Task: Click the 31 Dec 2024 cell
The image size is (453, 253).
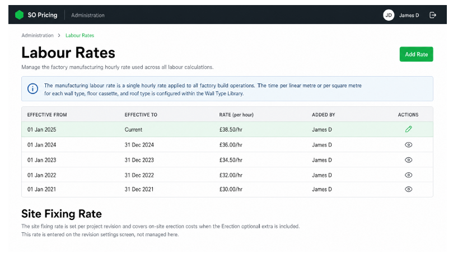Action: coord(139,145)
